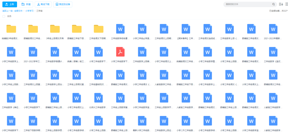Click the magnifier search icon
Image resolution: width=288 pixels, height=133 pixels.
coord(274,4)
